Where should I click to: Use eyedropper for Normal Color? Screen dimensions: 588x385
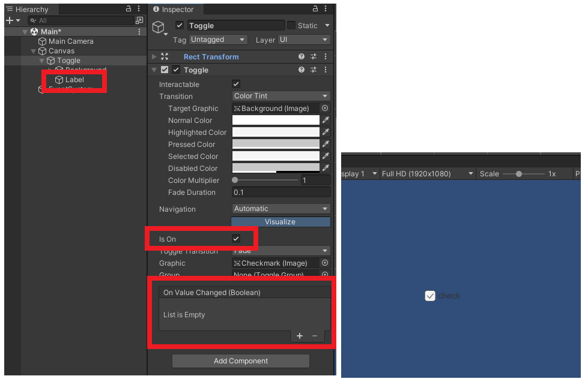click(326, 120)
